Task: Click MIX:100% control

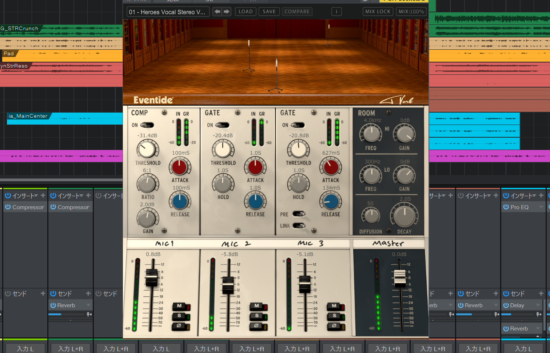Action: click(411, 12)
